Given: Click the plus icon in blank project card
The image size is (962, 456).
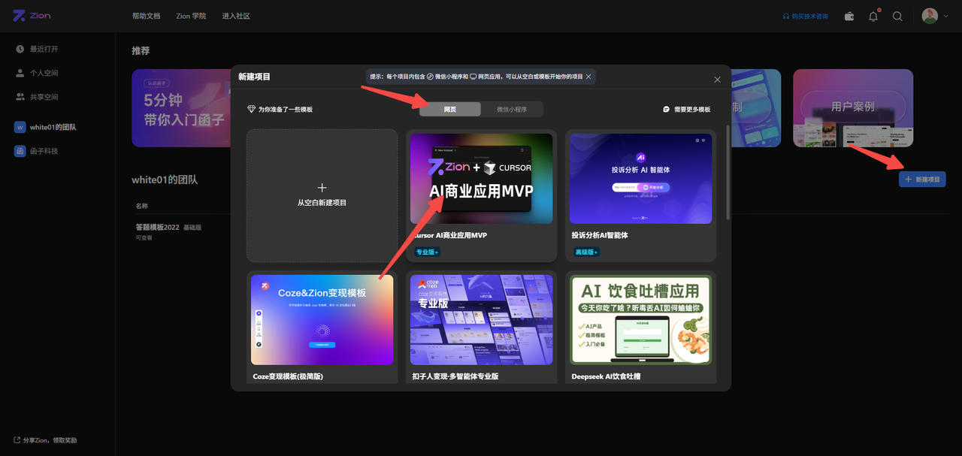Looking at the screenshot, I should point(322,188).
